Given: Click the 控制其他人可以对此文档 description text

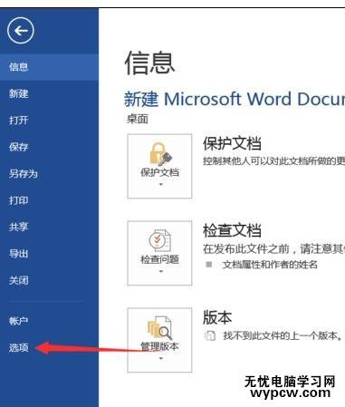Looking at the screenshot, I should (273, 161).
